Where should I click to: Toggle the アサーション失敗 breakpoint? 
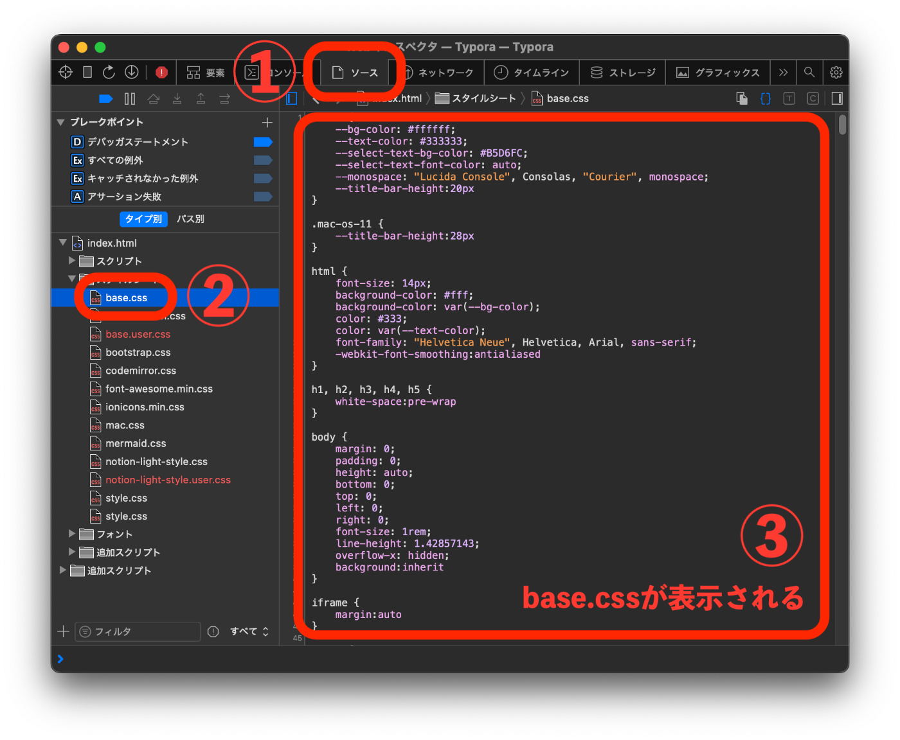point(263,197)
